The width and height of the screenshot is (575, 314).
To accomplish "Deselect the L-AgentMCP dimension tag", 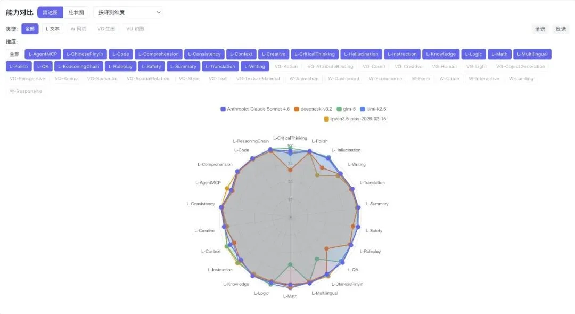I will pyautogui.click(x=43, y=54).
